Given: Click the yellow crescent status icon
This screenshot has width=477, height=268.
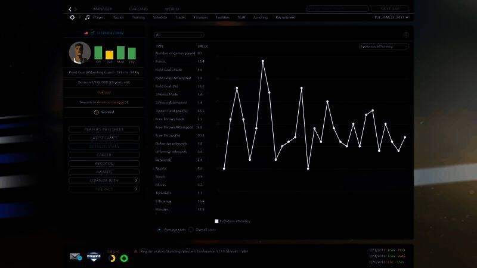Looking at the screenshot, I should click(111, 258).
